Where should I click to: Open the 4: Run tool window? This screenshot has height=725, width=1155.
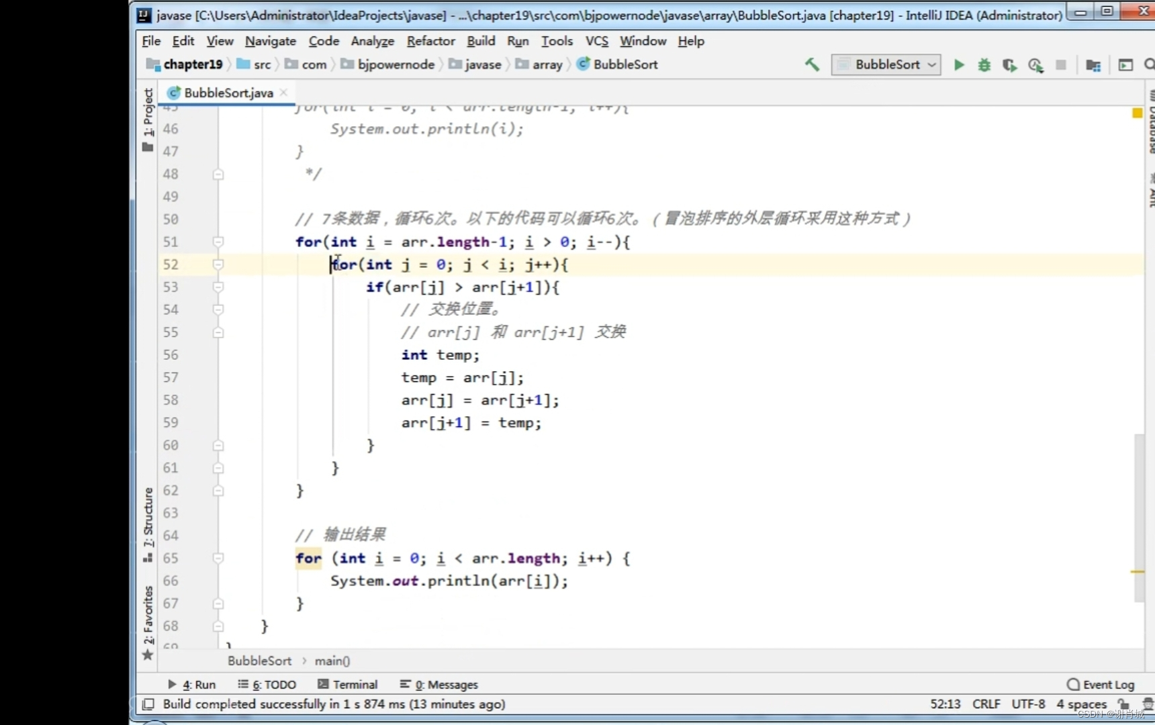(192, 684)
